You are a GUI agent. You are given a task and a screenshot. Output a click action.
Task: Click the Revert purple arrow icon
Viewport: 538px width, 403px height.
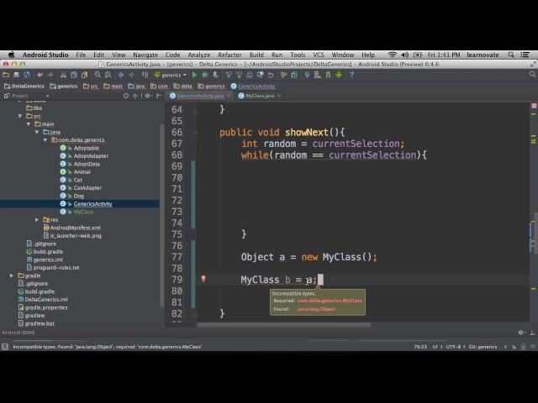[271, 75]
